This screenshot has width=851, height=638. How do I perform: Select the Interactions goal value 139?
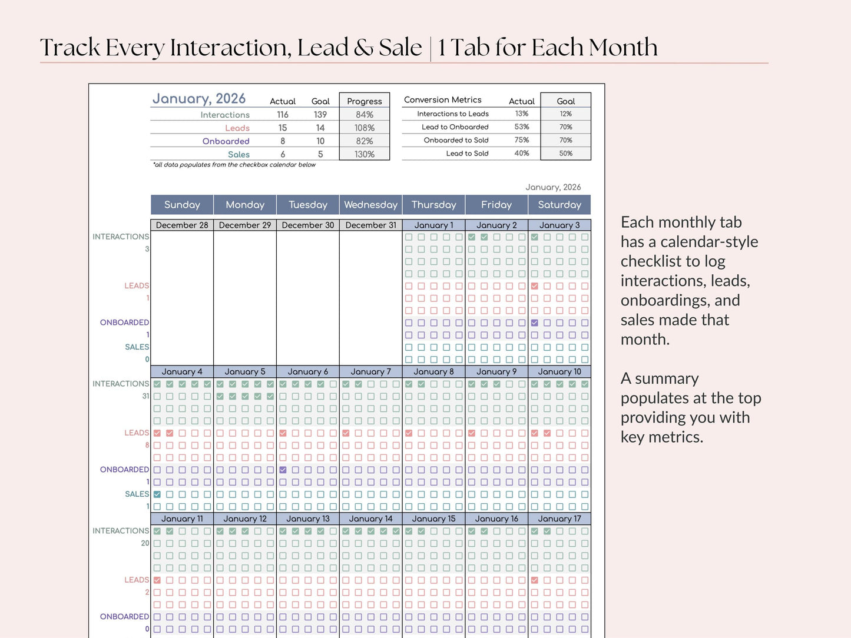(320, 115)
